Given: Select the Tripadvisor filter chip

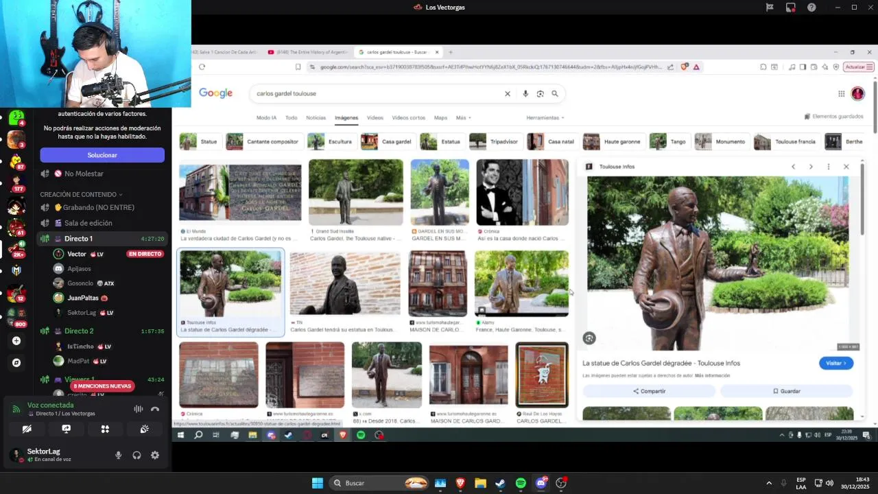Looking at the screenshot, I should [x=495, y=141].
